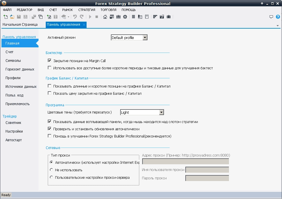Click the Имя пользователя прокси field
This screenshot has height=199, width=282.
[x=207, y=170]
